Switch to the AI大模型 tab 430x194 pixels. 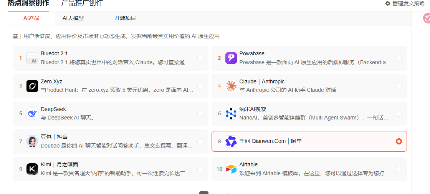click(x=73, y=18)
